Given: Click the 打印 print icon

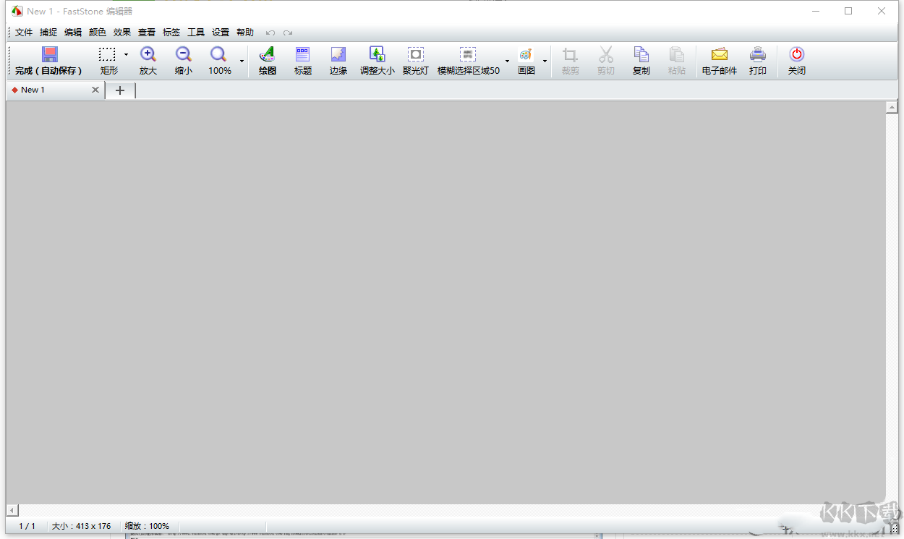Looking at the screenshot, I should coord(758,55).
